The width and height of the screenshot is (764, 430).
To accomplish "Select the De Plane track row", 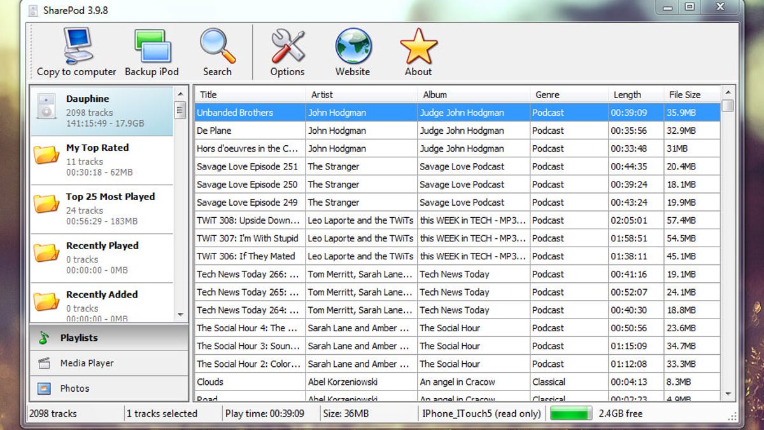I will [457, 131].
